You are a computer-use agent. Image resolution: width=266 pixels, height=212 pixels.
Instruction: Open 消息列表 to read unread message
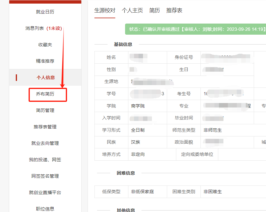click(35, 28)
